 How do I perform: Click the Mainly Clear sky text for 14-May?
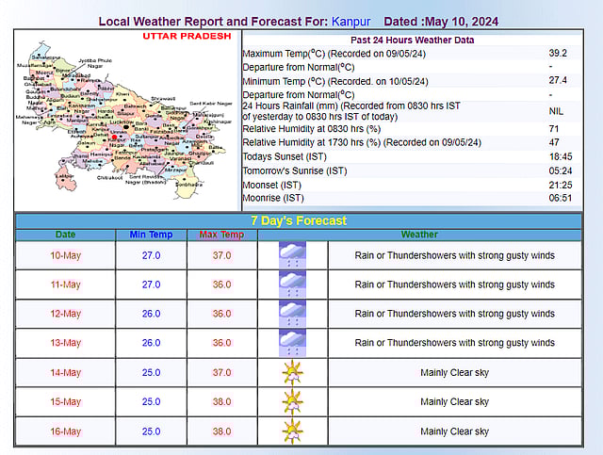[x=454, y=372]
